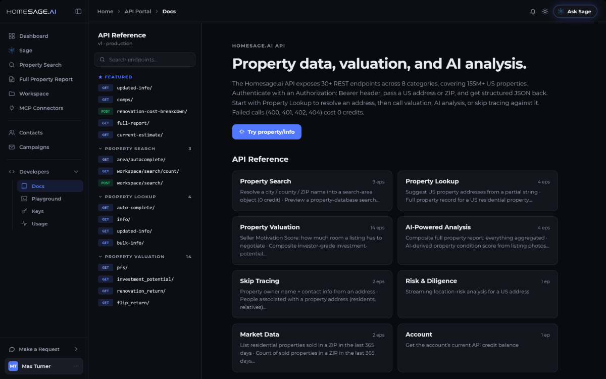Click the Try property/info button
The image size is (606, 379).
coord(267,132)
